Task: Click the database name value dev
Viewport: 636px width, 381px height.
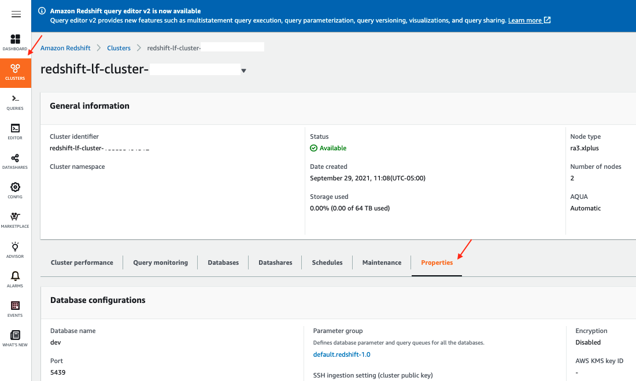Action: click(56, 342)
